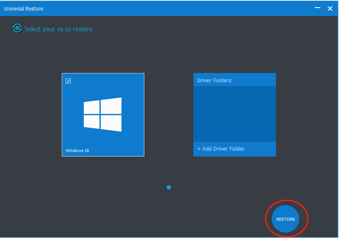The width and height of the screenshot is (339, 238).
Task: Minimize the Universal Restore window
Action: click(x=317, y=8)
